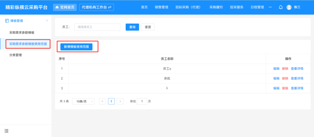Viewport: 314px width, 137px height.
Task: Click the 重置 button
Action: (148, 27)
